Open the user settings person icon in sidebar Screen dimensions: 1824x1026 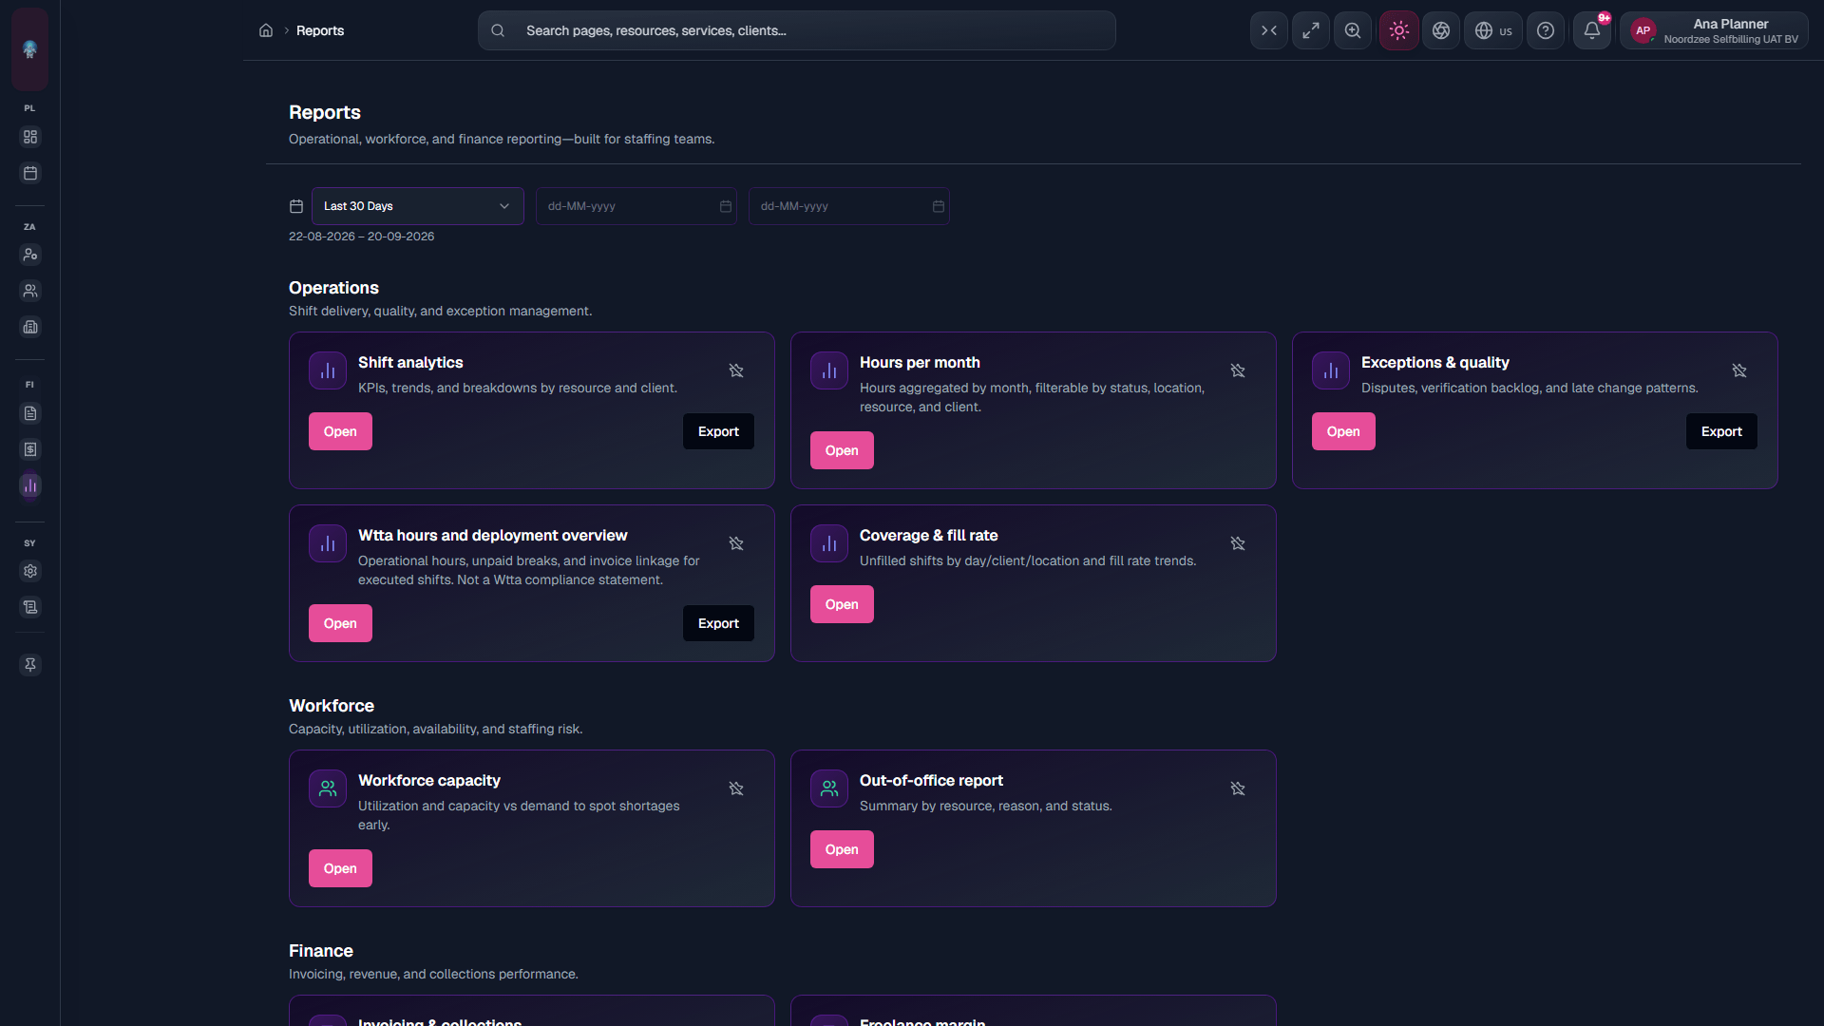[30, 255]
